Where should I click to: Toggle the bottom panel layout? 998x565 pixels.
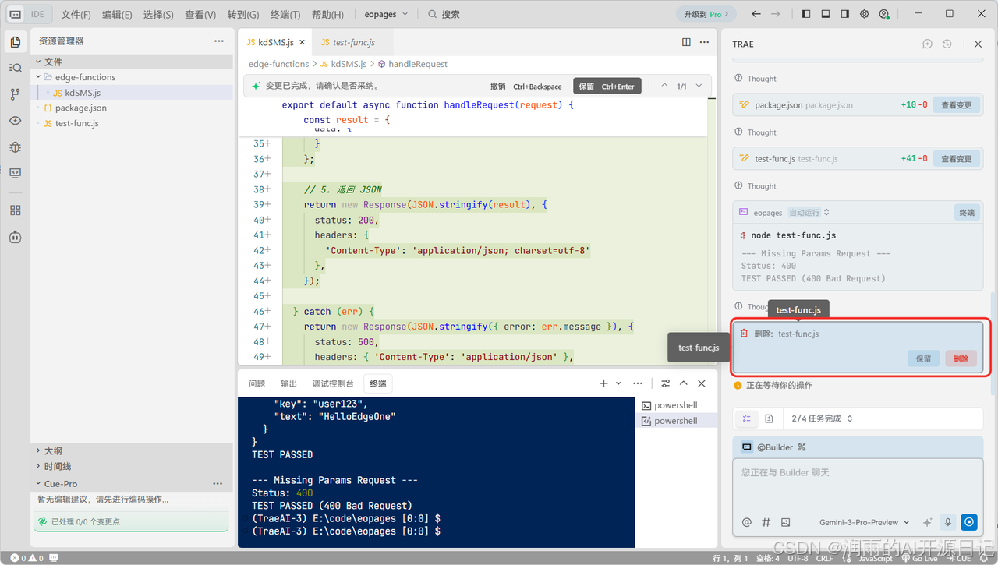826,14
